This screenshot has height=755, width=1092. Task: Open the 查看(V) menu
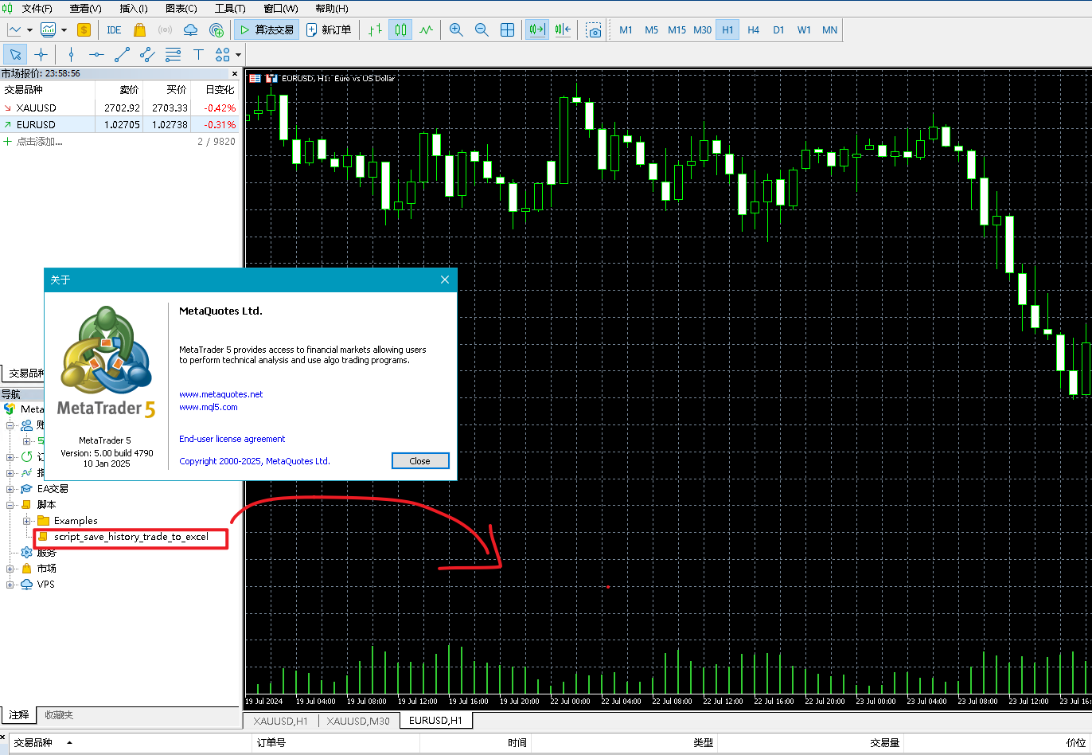[x=86, y=9]
